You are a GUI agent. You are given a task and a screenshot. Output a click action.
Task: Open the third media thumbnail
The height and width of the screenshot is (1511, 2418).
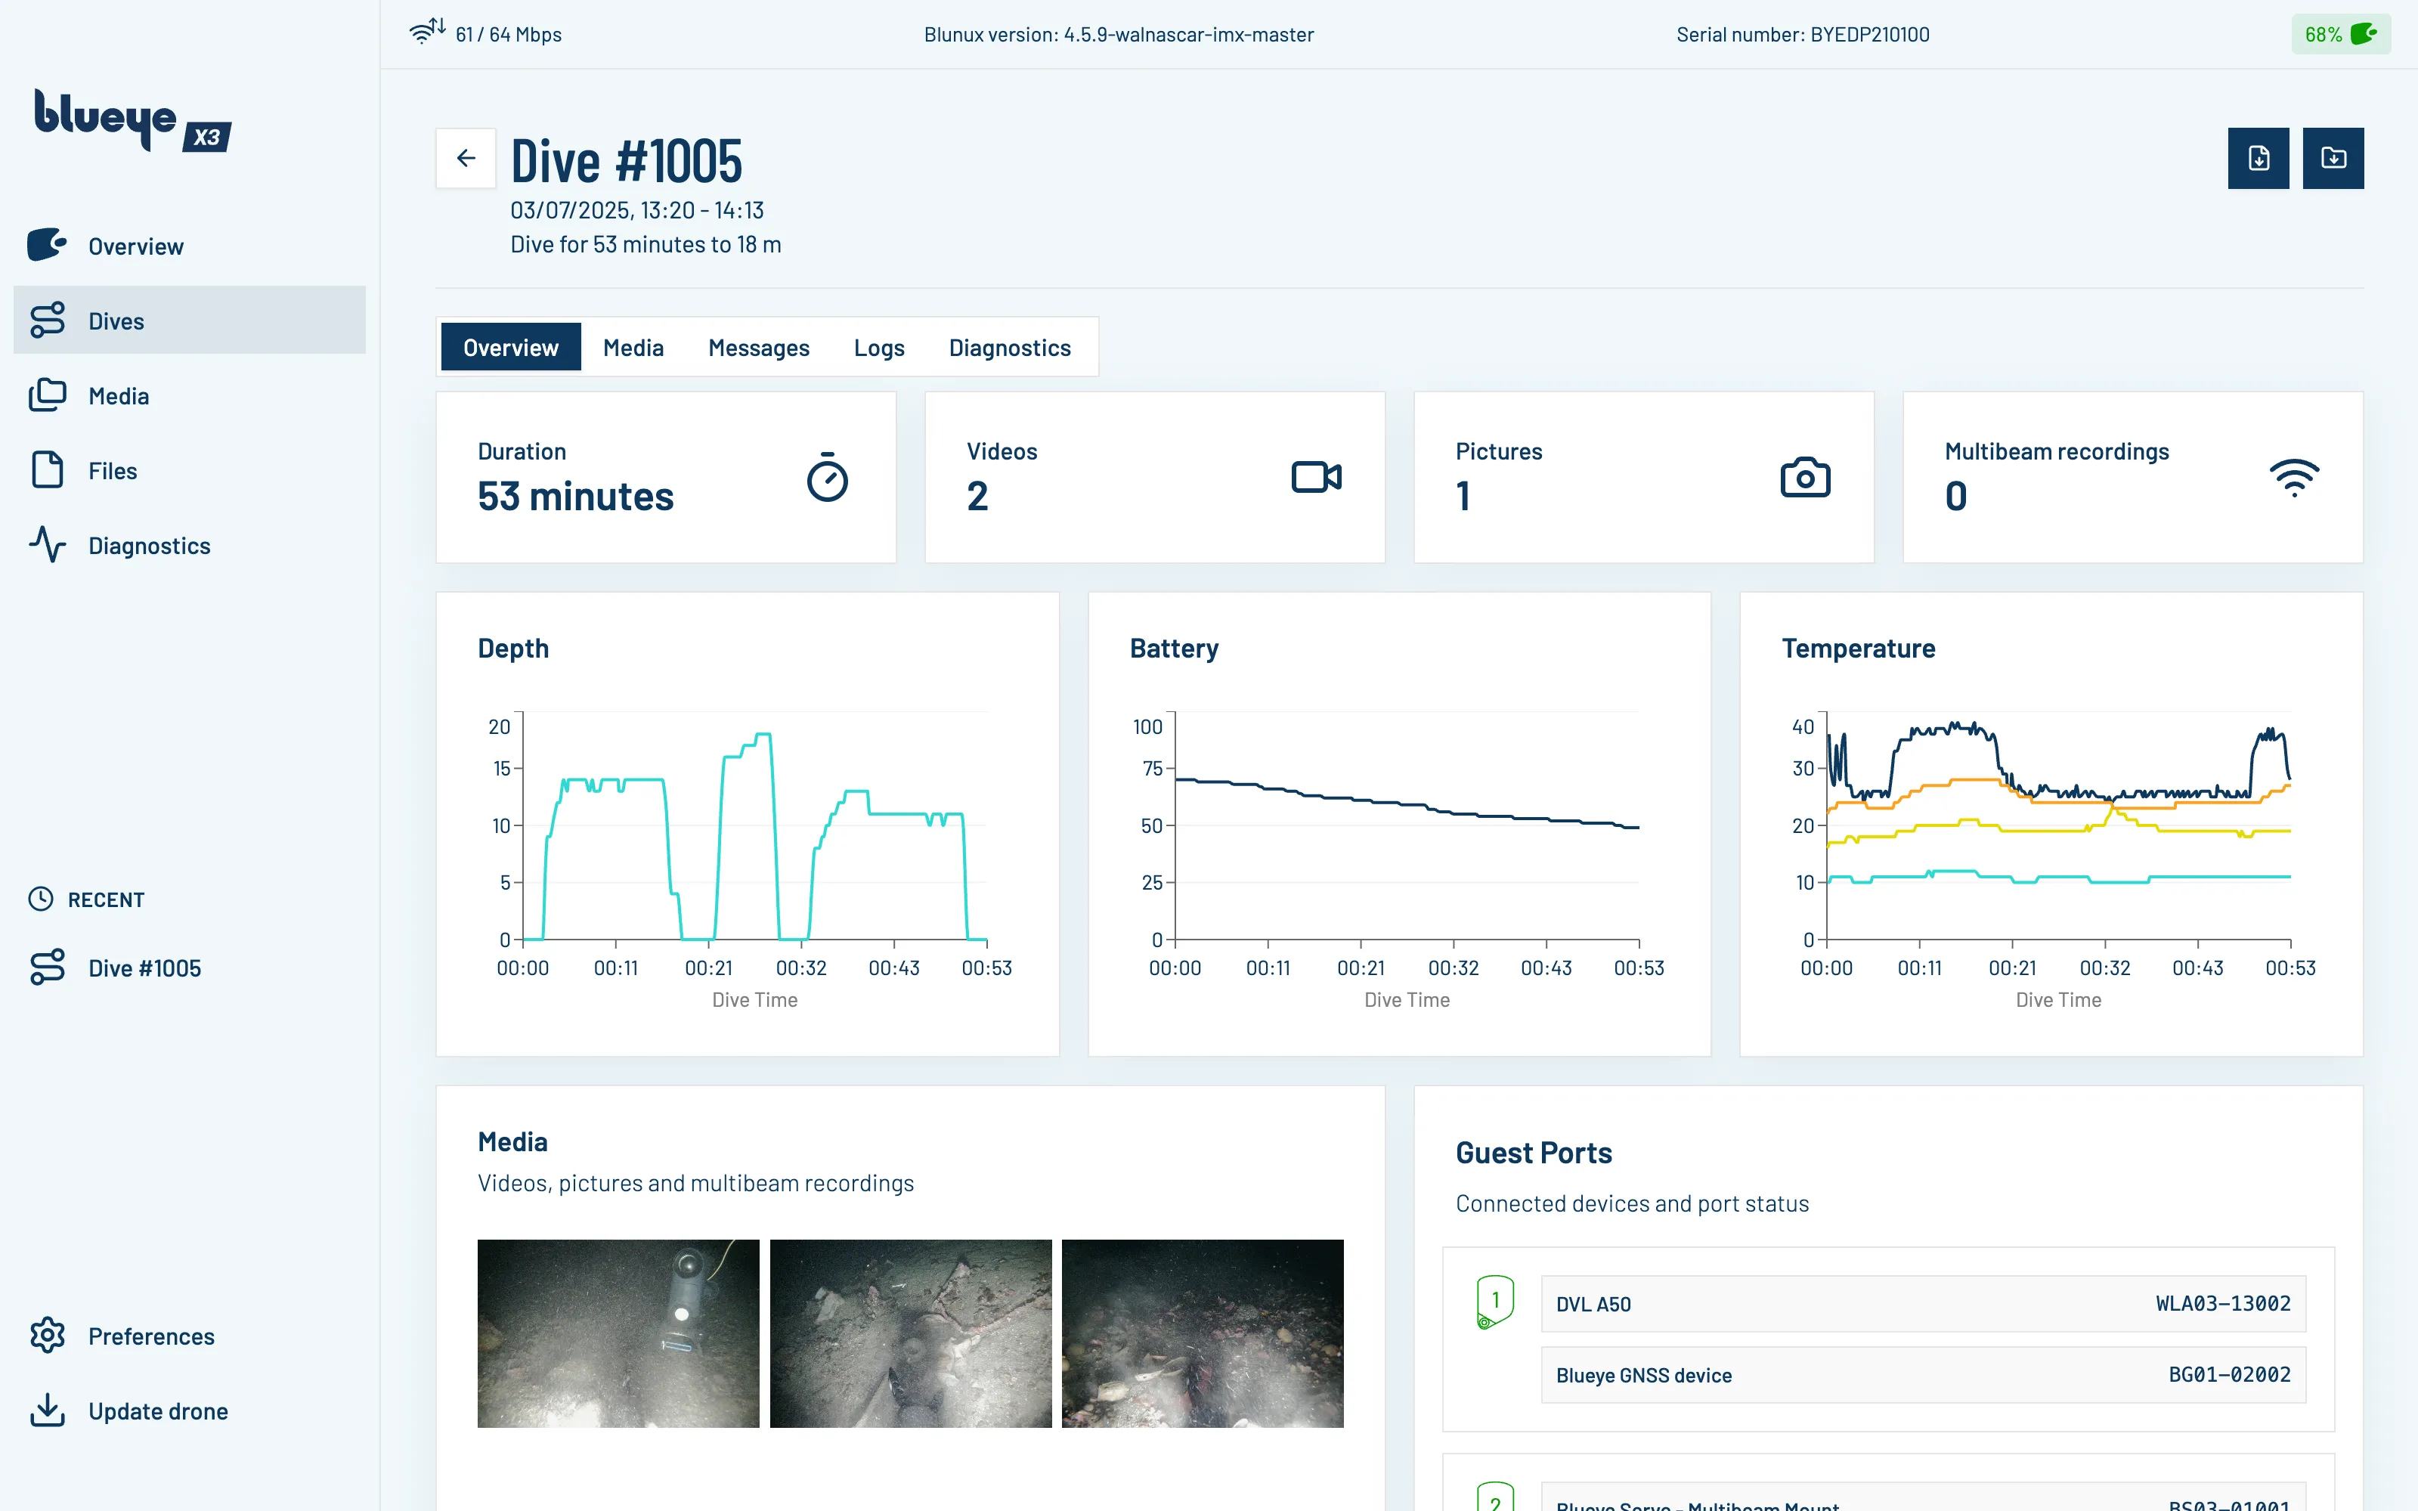[1202, 1333]
